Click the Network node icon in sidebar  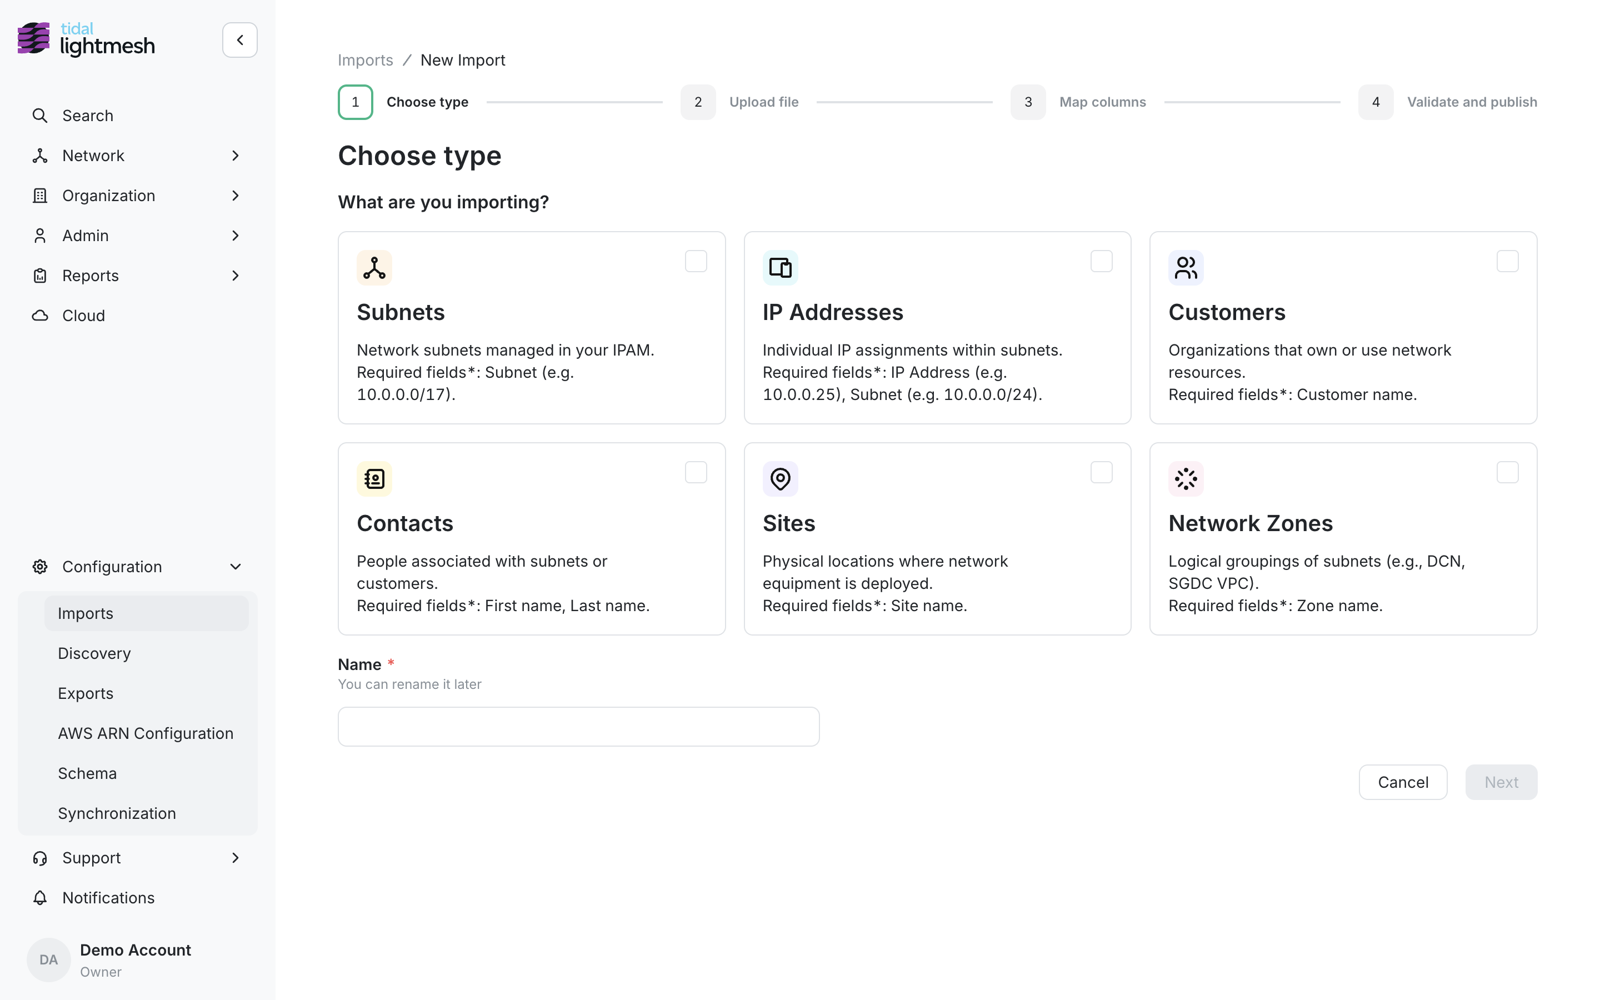click(x=39, y=156)
